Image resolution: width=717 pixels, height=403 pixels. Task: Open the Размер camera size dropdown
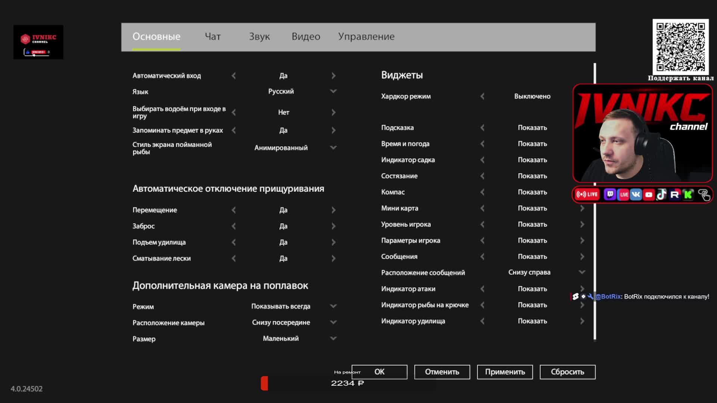pyautogui.click(x=333, y=338)
